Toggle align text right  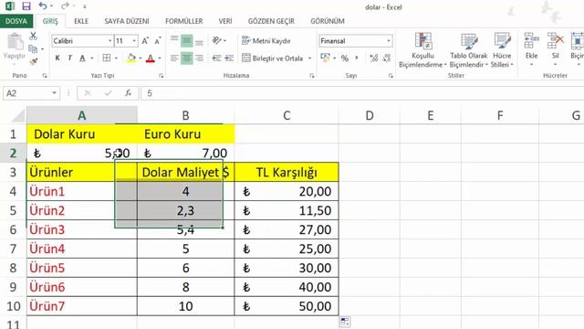[199, 58]
